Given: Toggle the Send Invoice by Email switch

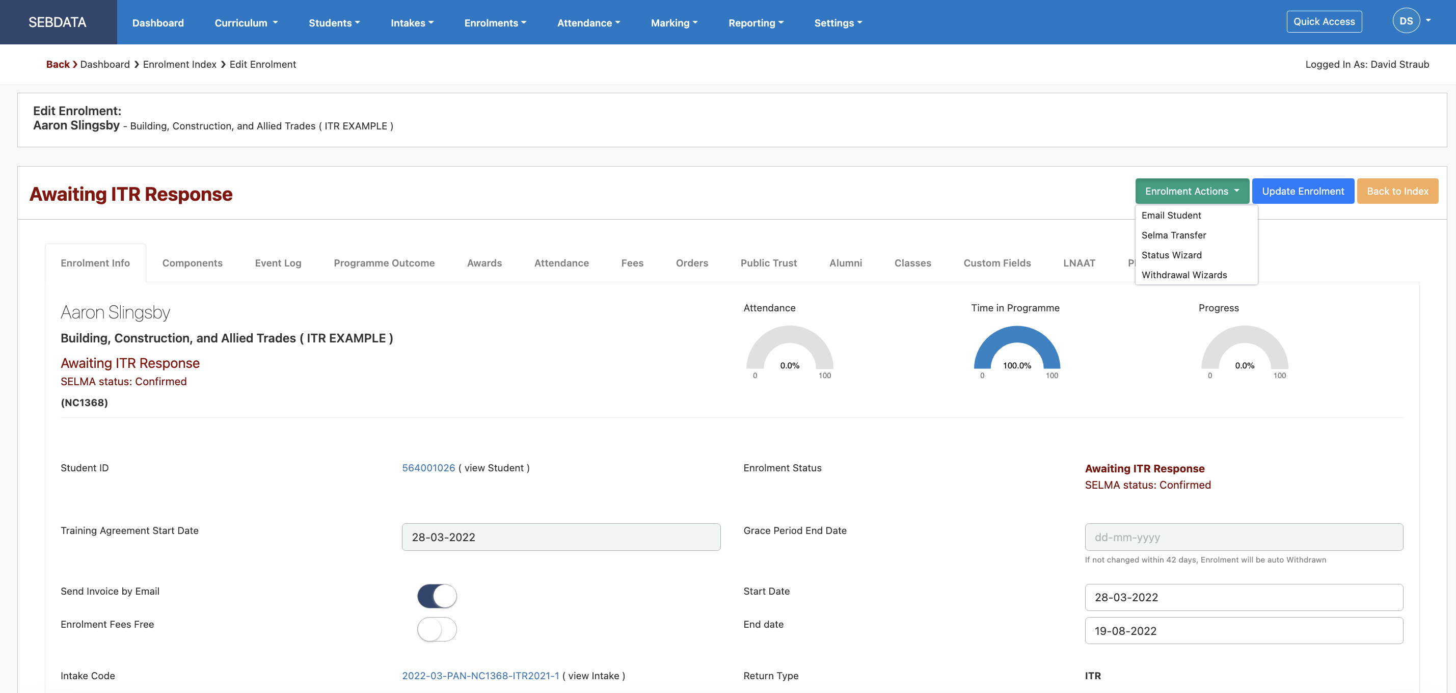Looking at the screenshot, I should click(437, 596).
